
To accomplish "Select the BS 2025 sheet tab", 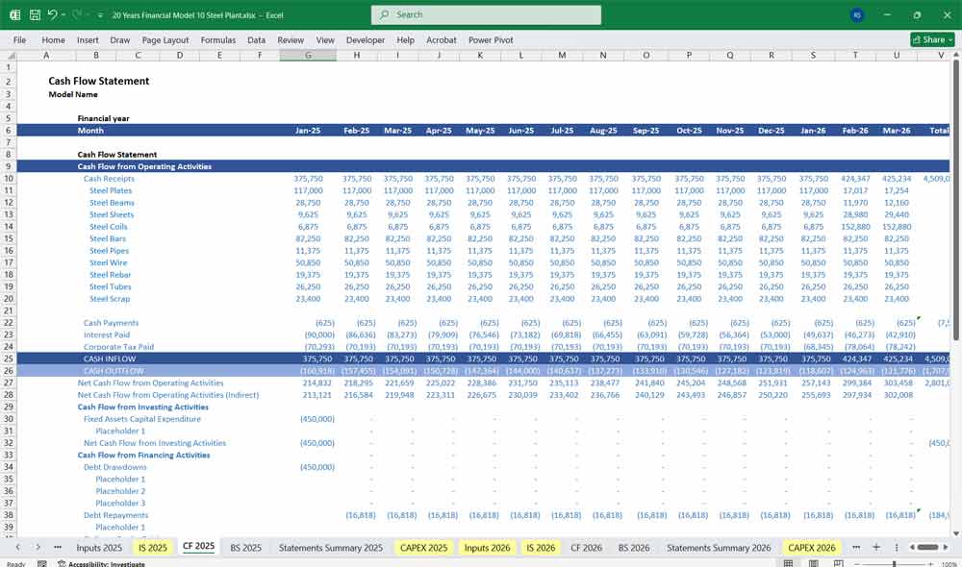I will pyautogui.click(x=245, y=547).
